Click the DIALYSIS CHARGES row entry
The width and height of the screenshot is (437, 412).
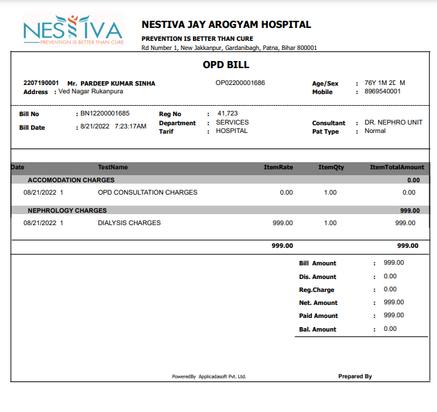click(129, 223)
